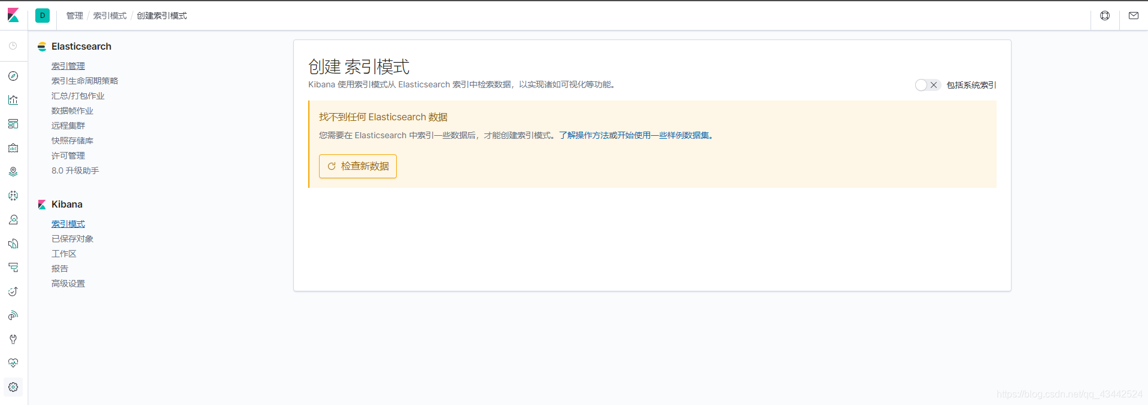Screen dimensions: 1148x405
Task: Click the 创建索引模式 breadcrumb text
Action: pos(162,16)
